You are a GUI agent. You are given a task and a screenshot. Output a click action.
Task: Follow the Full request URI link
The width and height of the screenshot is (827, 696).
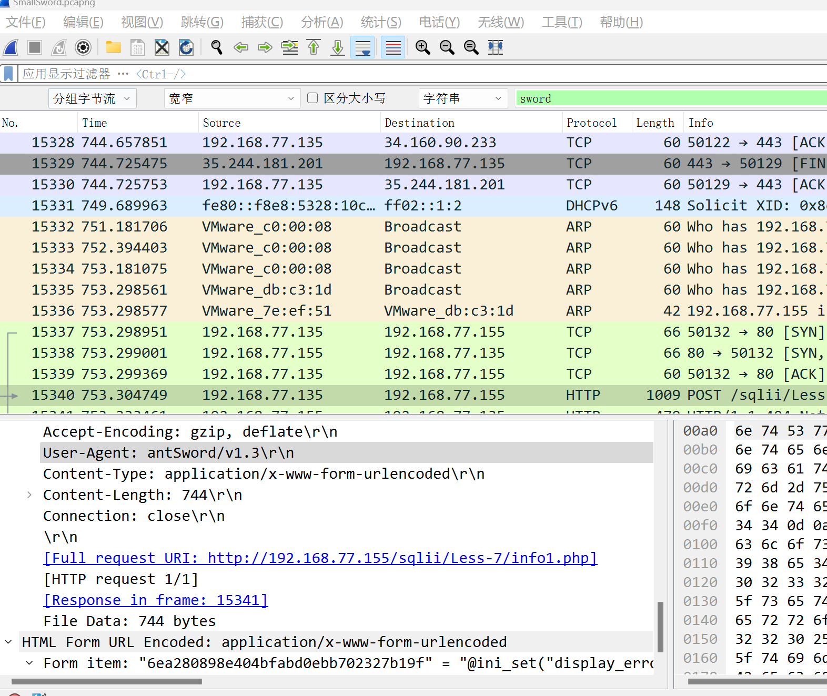[320, 558]
